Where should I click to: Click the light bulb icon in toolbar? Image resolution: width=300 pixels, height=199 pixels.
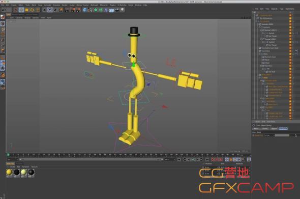(123, 10)
